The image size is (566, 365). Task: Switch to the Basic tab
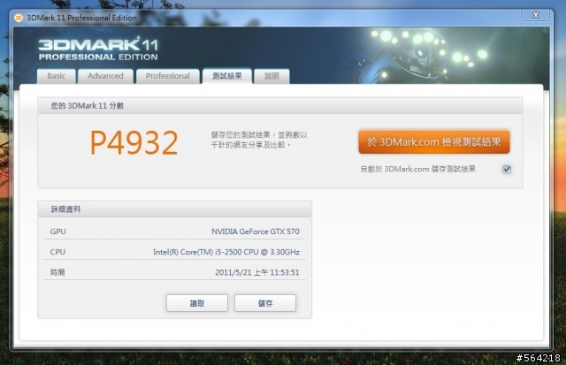57,76
